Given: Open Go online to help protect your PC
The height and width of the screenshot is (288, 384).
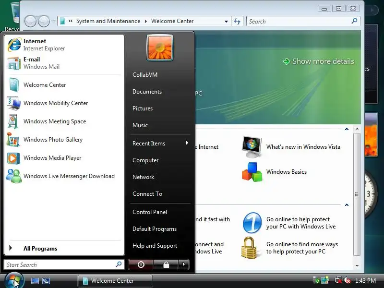Looking at the screenshot, I should tap(301, 223).
